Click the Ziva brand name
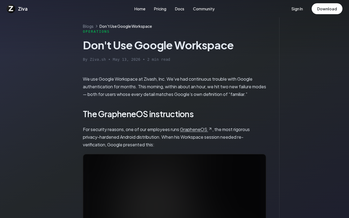Viewport: 349px width, 218px height. pyautogui.click(x=23, y=9)
